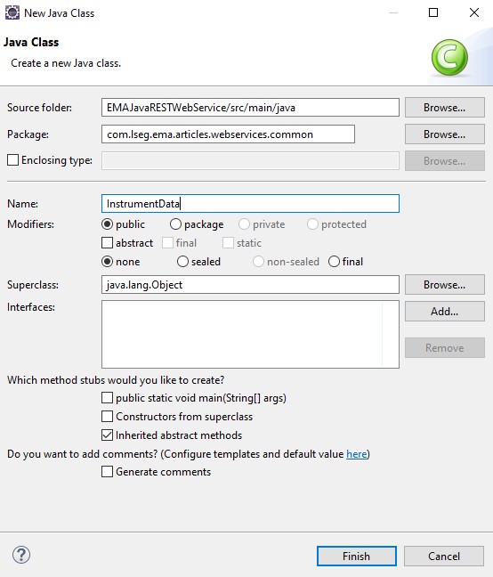Check Constructors from superclass option
Screen dimensions: 493x577
[x=107, y=417]
